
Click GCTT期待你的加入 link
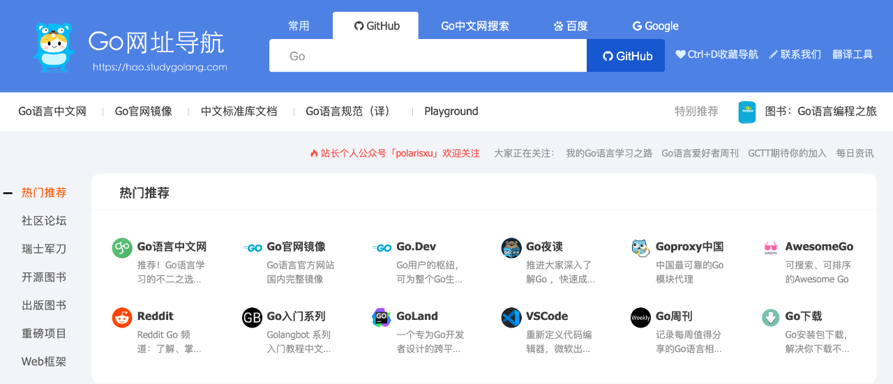(787, 153)
